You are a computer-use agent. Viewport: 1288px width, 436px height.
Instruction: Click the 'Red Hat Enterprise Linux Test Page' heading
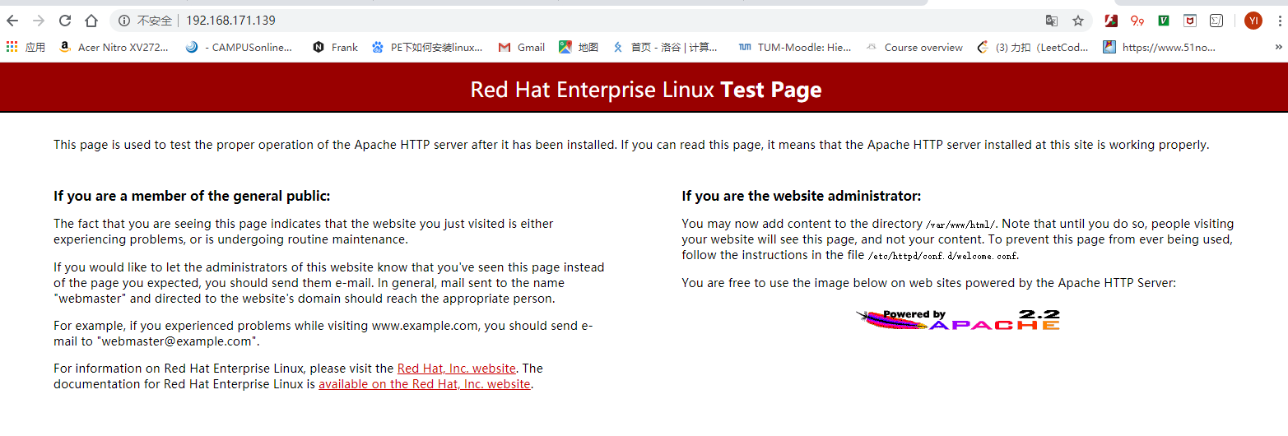646,90
